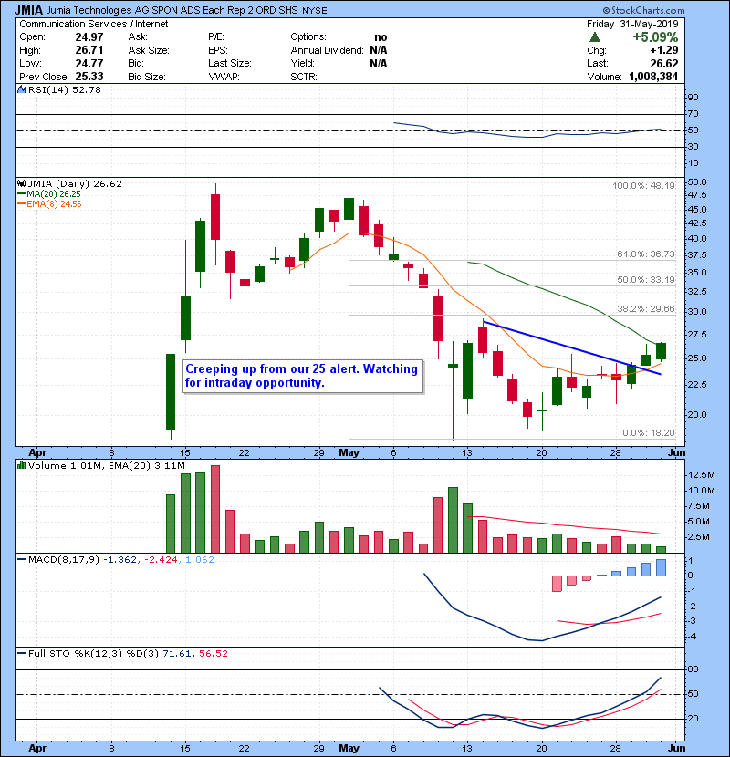Click the Options 'no' value
This screenshot has height=757, width=730.
(381, 37)
